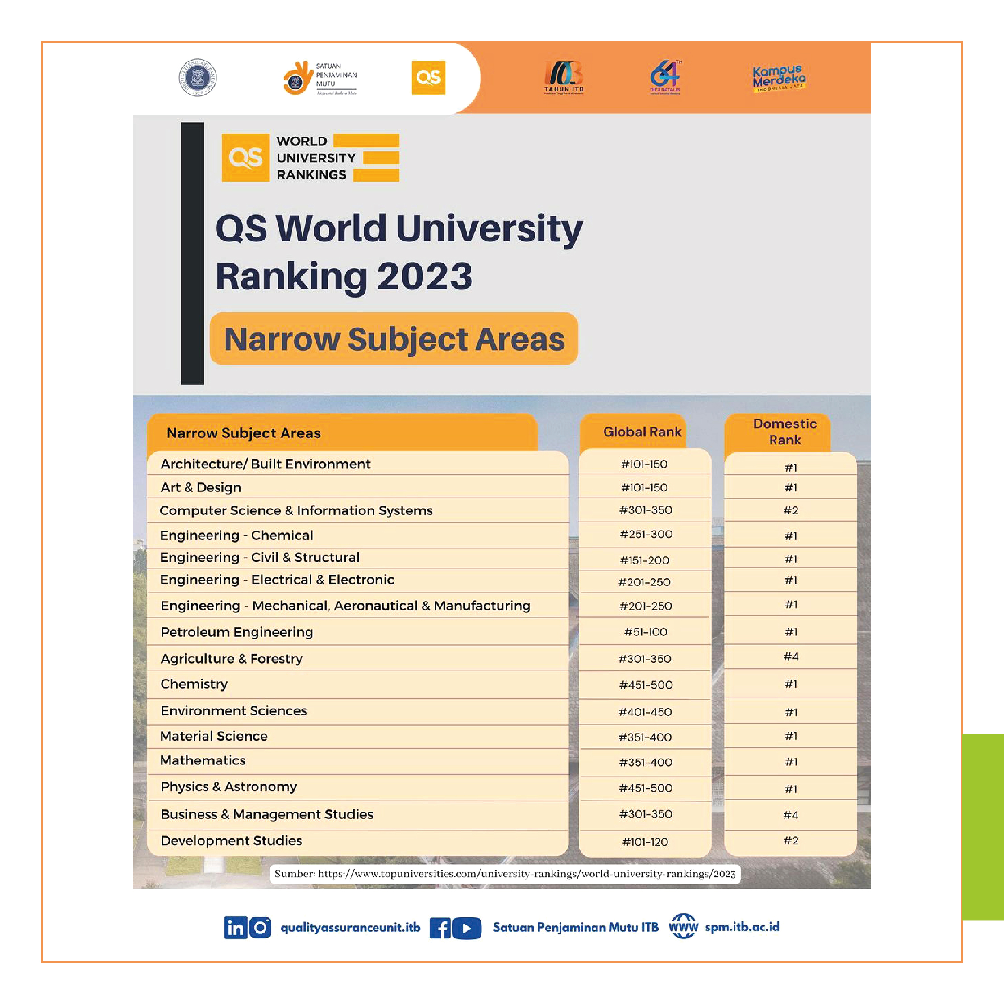Click global rank #451-500 for Chemistry
This screenshot has width=1004, height=1004.
(x=646, y=685)
